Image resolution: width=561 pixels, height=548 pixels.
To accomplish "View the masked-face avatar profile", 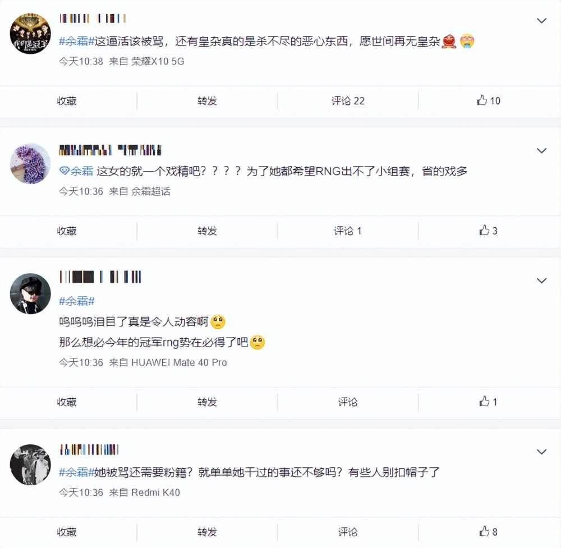I will (30, 294).
